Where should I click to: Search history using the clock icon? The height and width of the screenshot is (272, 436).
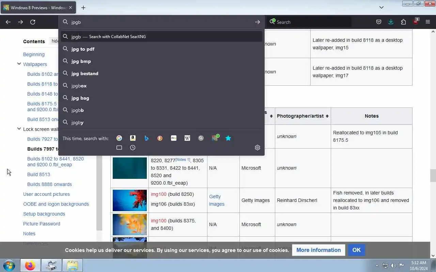[133, 148]
